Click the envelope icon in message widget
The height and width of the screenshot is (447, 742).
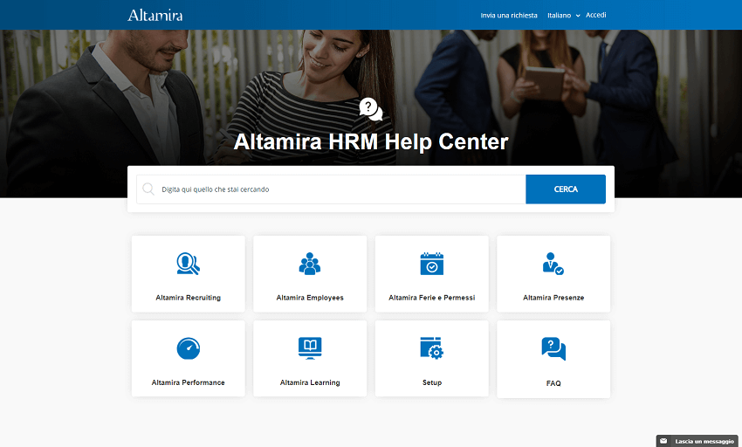663,441
